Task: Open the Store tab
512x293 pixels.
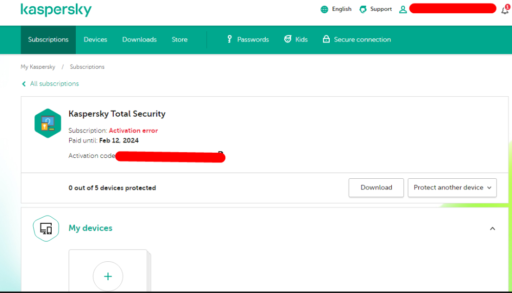Action: (x=180, y=39)
